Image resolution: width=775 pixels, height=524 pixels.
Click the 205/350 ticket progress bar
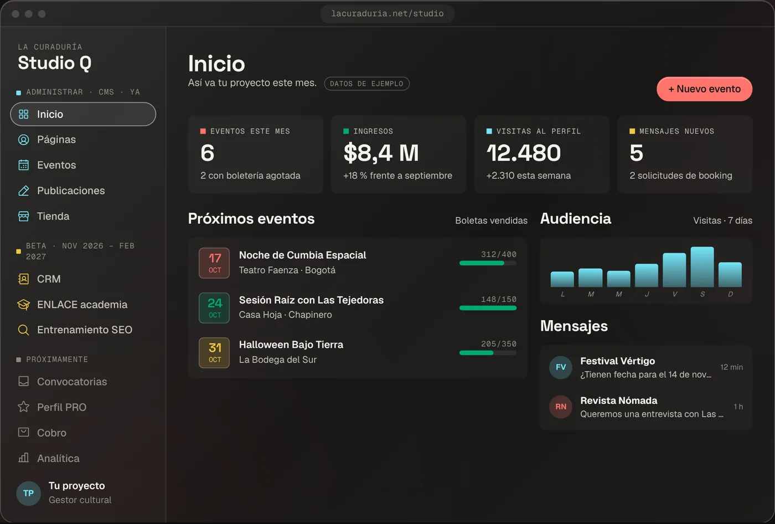(x=488, y=353)
